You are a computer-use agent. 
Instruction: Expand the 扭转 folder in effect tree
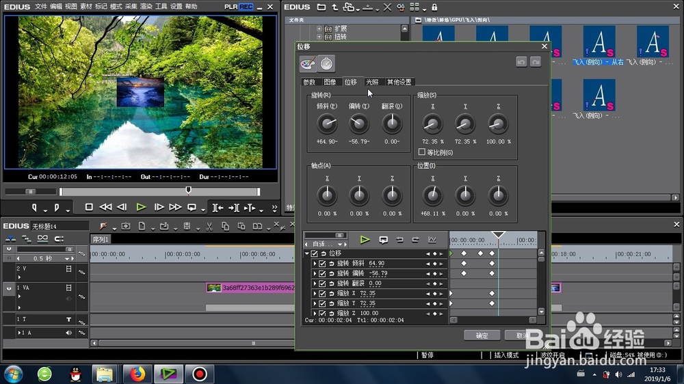point(319,37)
